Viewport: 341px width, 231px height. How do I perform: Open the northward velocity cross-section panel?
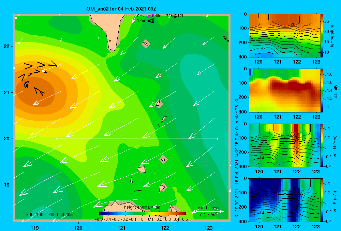tap(285, 145)
